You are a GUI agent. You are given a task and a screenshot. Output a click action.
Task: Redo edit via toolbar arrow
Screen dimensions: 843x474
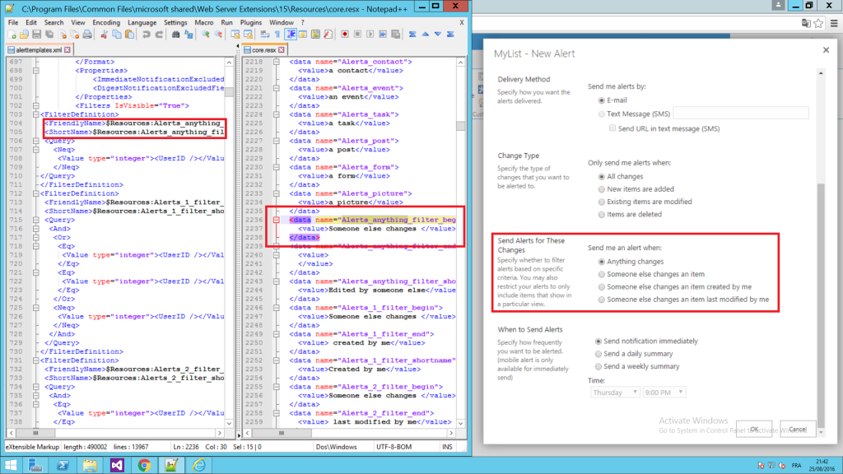click(x=159, y=35)
